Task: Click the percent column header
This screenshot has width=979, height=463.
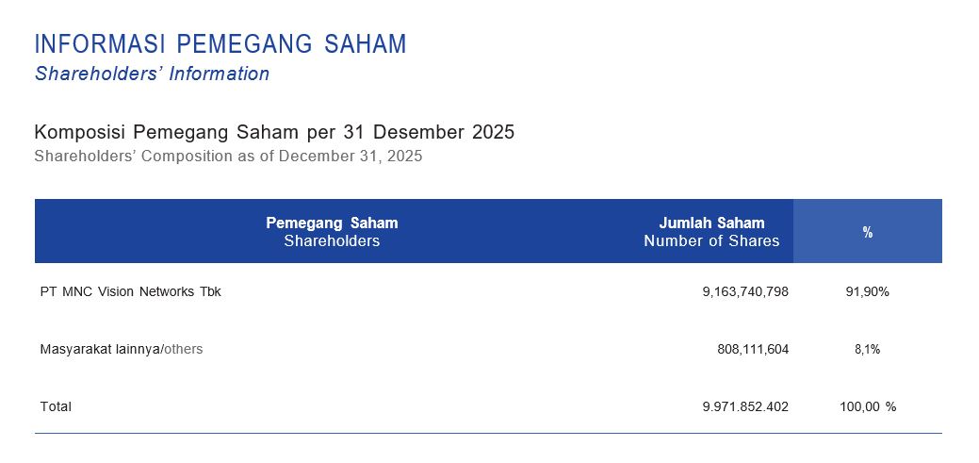Action: 867,232
